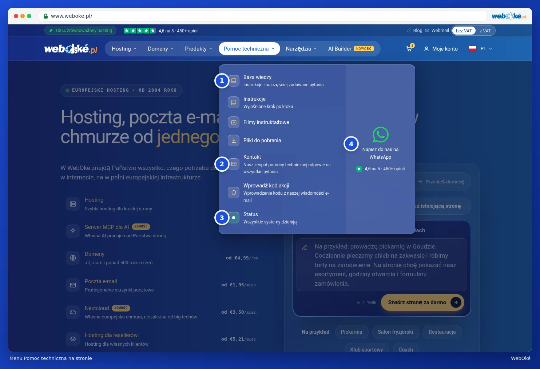Switch prices to z VAT
The image size is (540, 369).
[x=485, y=31]
